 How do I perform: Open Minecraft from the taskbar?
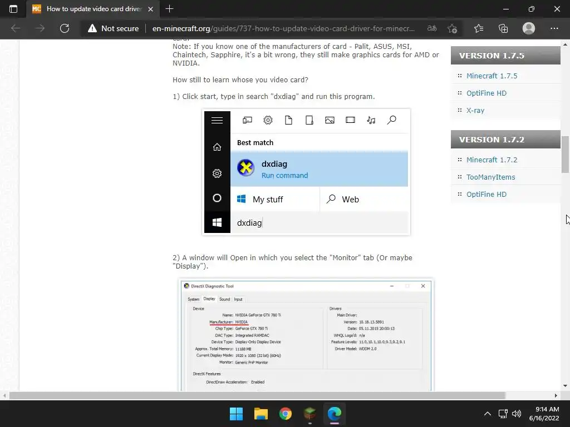[x=309, y=414]
